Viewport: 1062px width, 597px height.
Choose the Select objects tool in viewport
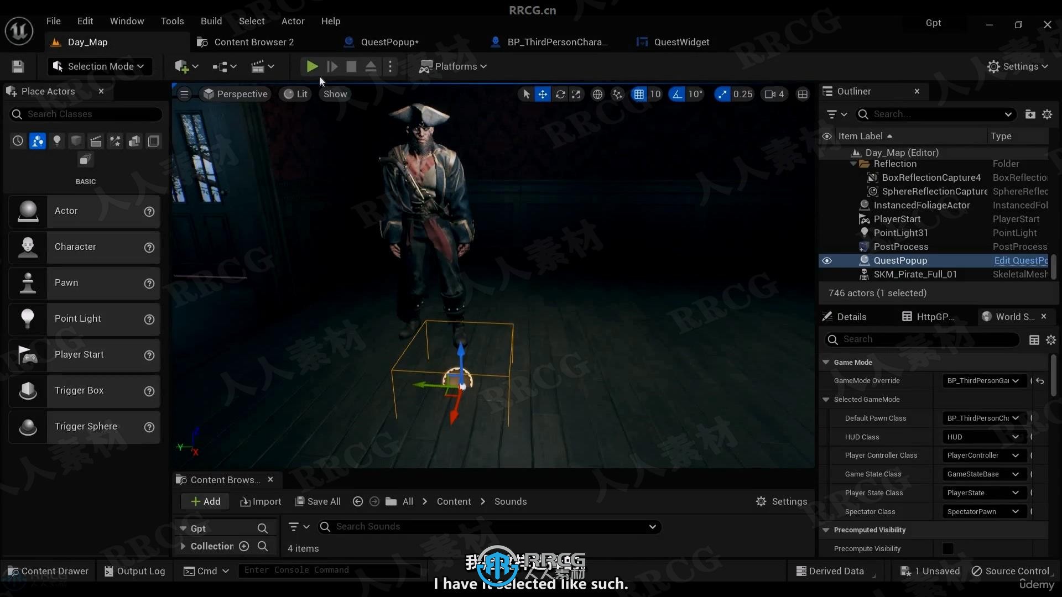[x=526, y=94]
